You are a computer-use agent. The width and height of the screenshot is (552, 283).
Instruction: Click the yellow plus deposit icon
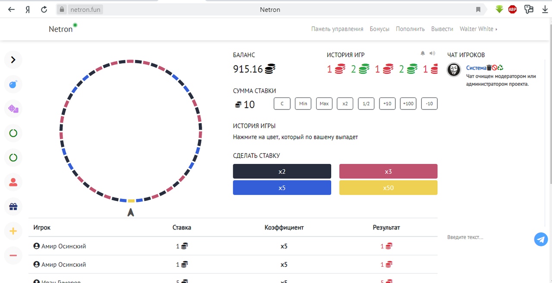13,231
